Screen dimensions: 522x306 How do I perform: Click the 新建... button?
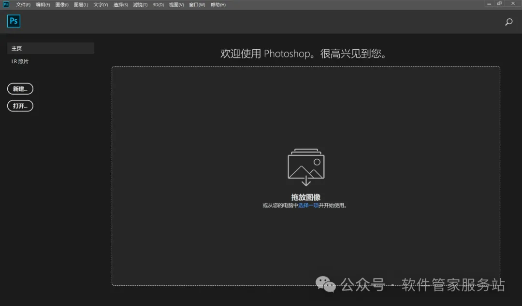(x=20, y=89)
